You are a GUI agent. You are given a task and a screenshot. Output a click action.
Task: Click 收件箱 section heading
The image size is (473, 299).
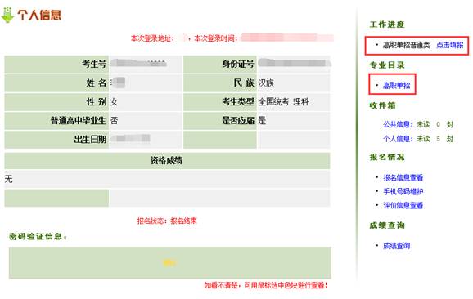(x=382, y=105)
